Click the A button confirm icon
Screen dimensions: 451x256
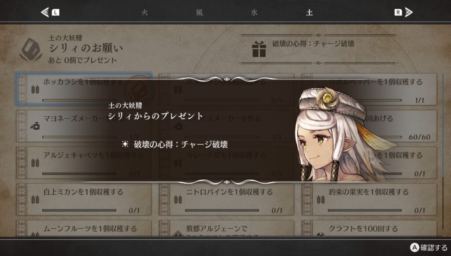click(x=414, y=247)
